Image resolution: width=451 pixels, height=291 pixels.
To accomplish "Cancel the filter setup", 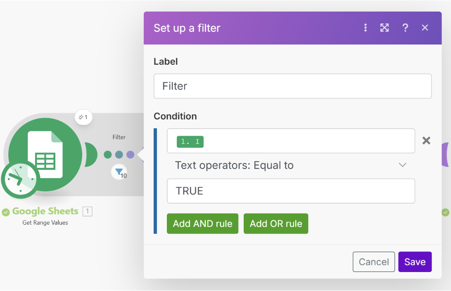I will tap(374, 262).
